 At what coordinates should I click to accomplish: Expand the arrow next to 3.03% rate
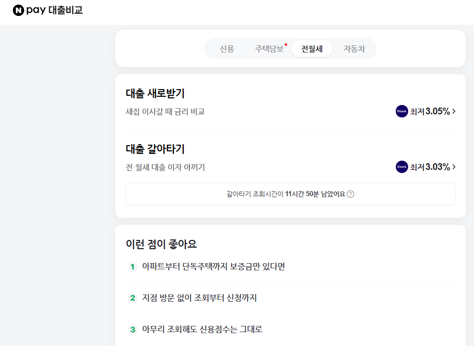[x=453, y=167]
